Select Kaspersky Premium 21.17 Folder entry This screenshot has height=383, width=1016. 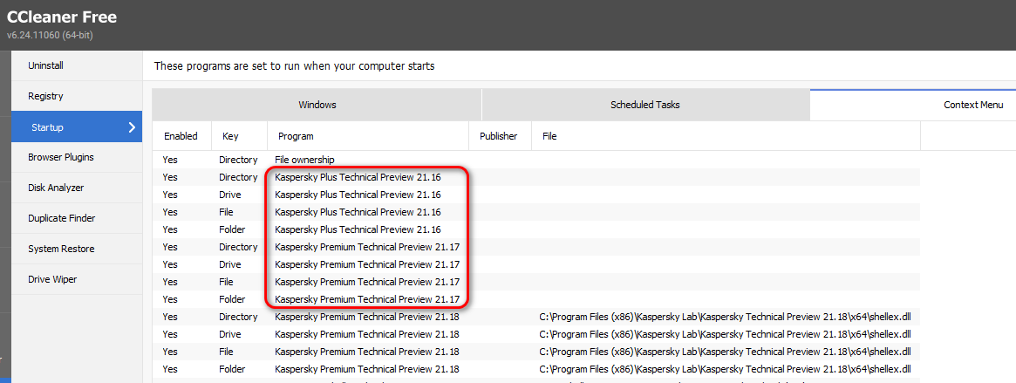point(535,299)
